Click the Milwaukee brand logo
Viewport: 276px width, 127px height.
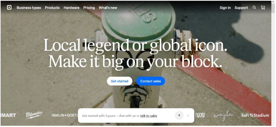pyautogui.click(x=34, y=115)
